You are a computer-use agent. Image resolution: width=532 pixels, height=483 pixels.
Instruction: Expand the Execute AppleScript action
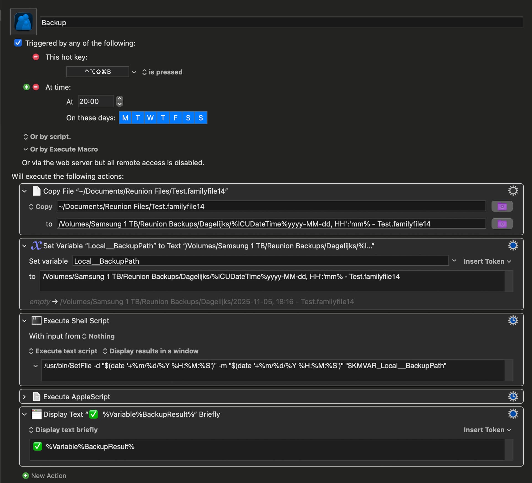click(24, 397)
